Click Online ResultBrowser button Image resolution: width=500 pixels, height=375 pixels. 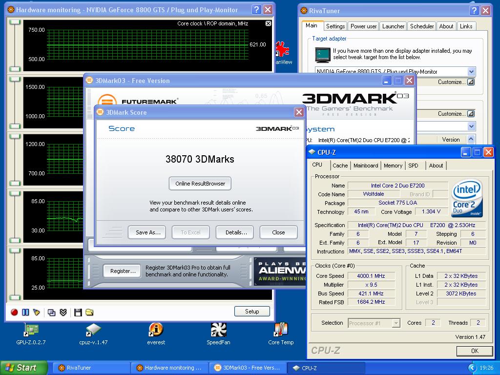[200, 184]
